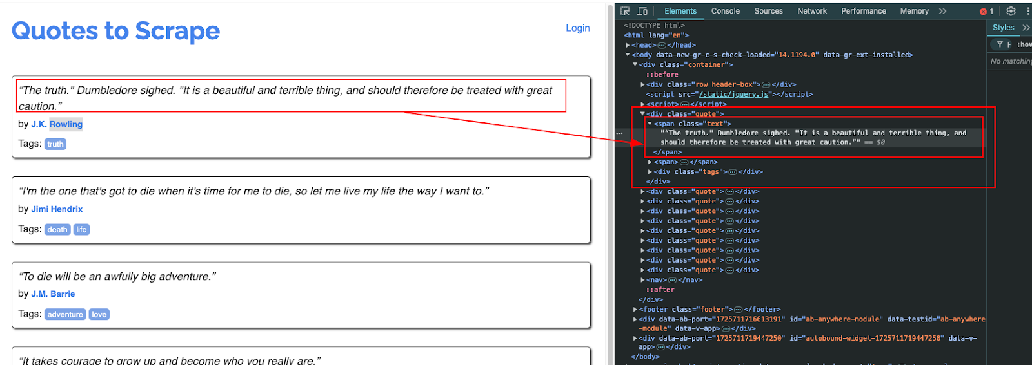The height and width of the screenshot is (365, 1032).
Task: Expand the ab-anywhere-module div node
Action: click(x=635, y=319)
